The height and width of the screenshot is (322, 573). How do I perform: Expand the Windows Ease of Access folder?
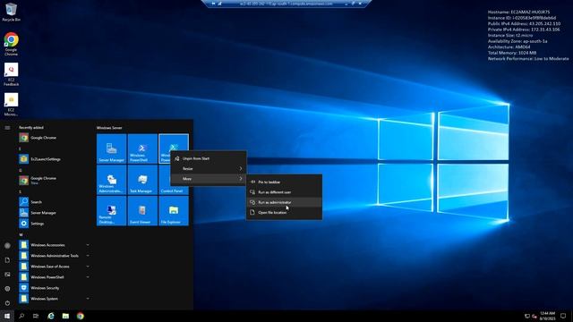point(55,267)
